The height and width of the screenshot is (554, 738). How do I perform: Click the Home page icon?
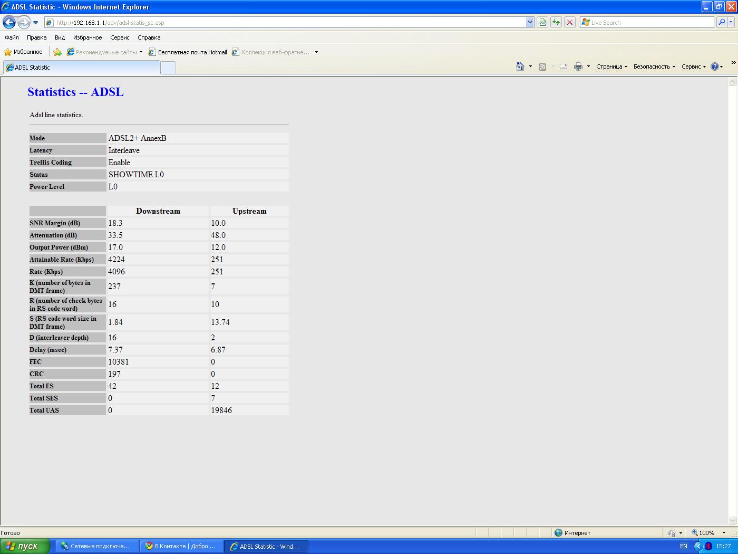(x=520, y=66)
